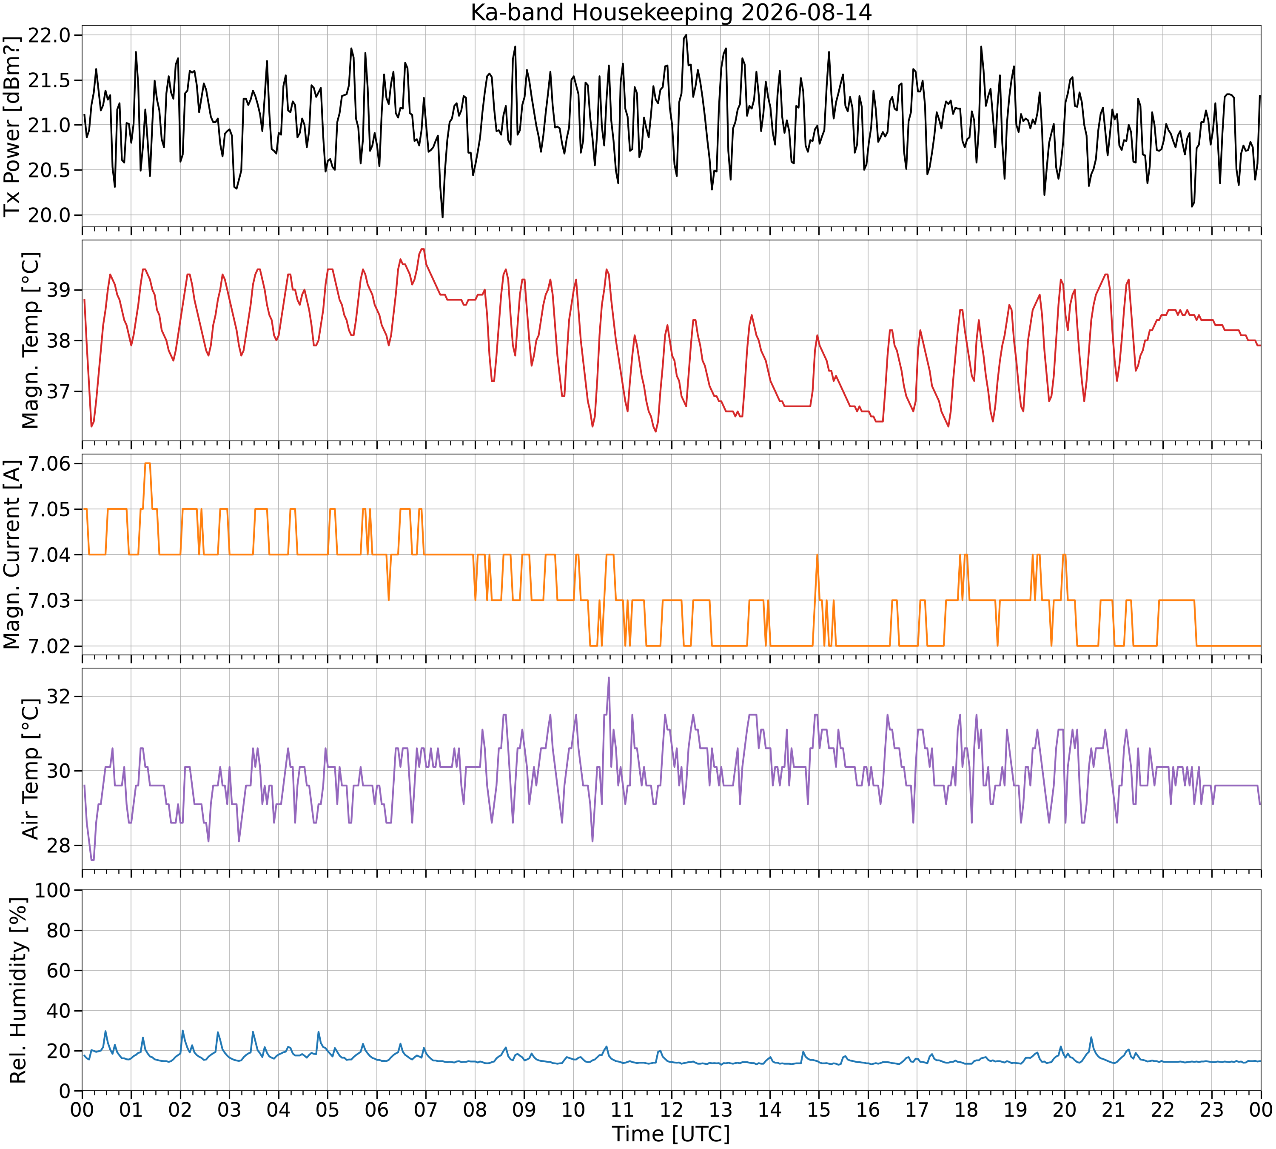Click the 32 tick on Air Temp axis
1276x1149 pixels.
(x=60, y=696)
